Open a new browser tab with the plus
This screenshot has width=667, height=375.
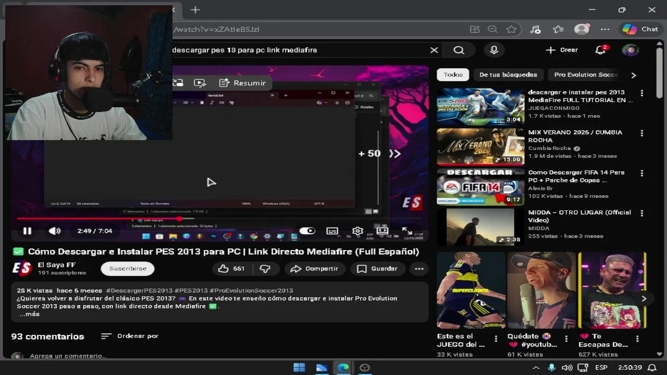point(195,9)
